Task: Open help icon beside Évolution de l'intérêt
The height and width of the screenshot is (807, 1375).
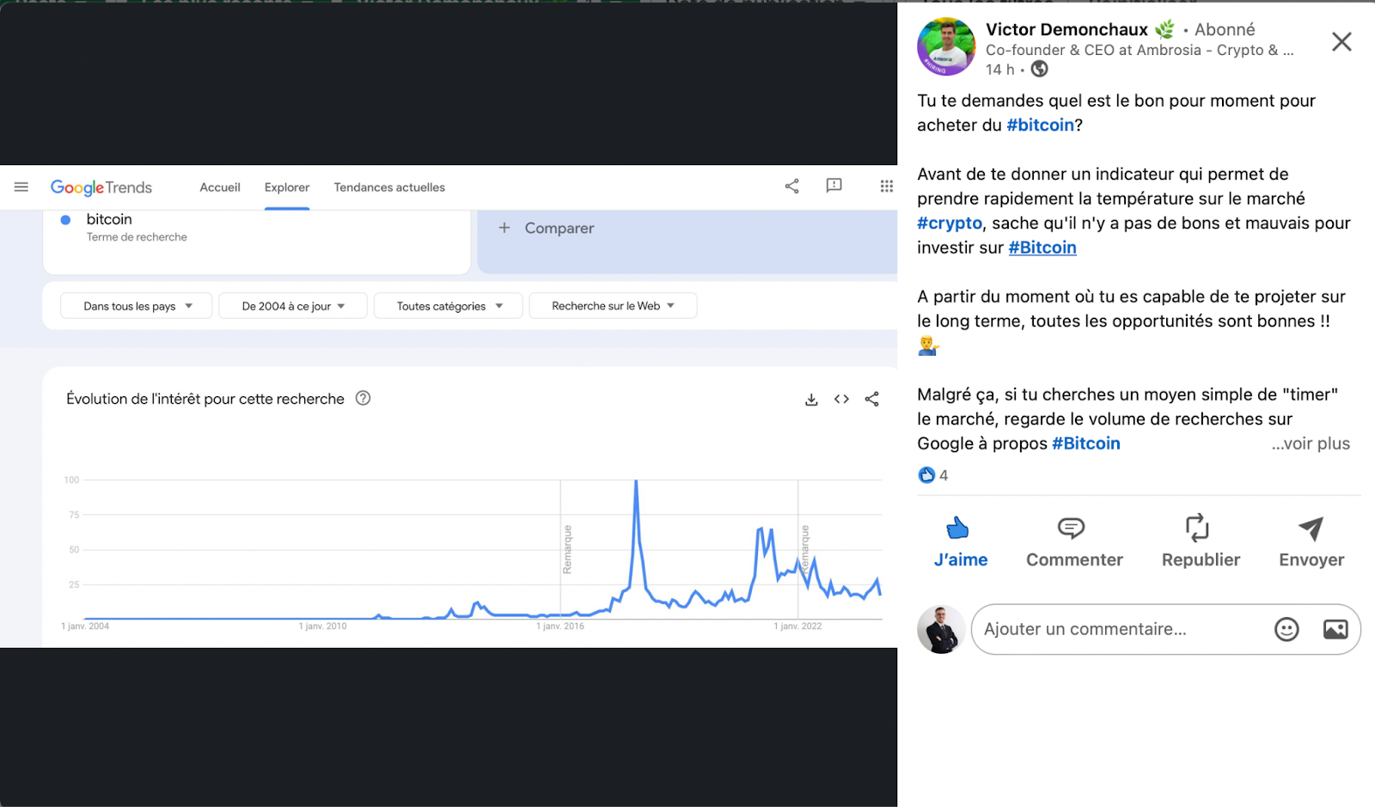Action: tap(364, 398)
